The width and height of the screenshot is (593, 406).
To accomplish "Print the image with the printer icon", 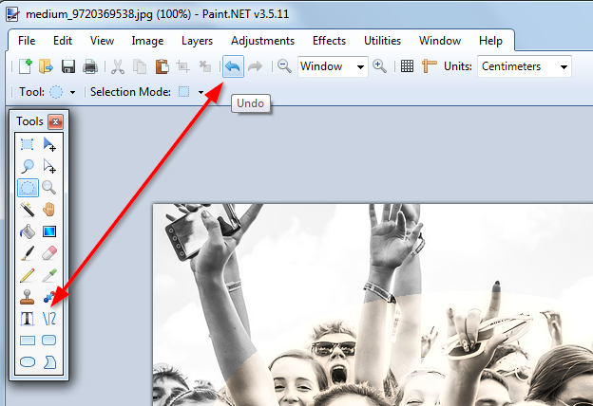I will coord(90,66).
